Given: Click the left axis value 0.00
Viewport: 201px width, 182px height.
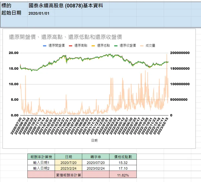Looking at the screenshot, I should click(x=15, y=115).
